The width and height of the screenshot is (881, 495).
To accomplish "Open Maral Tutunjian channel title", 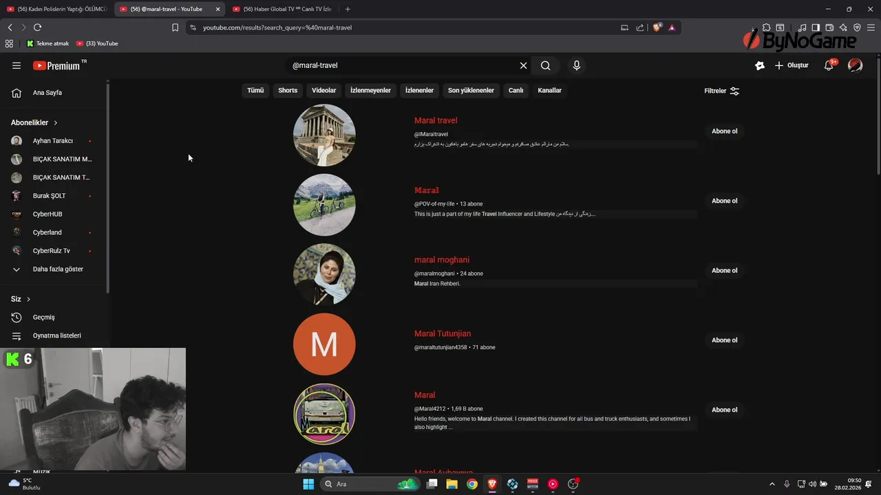I will pos(443,333).
